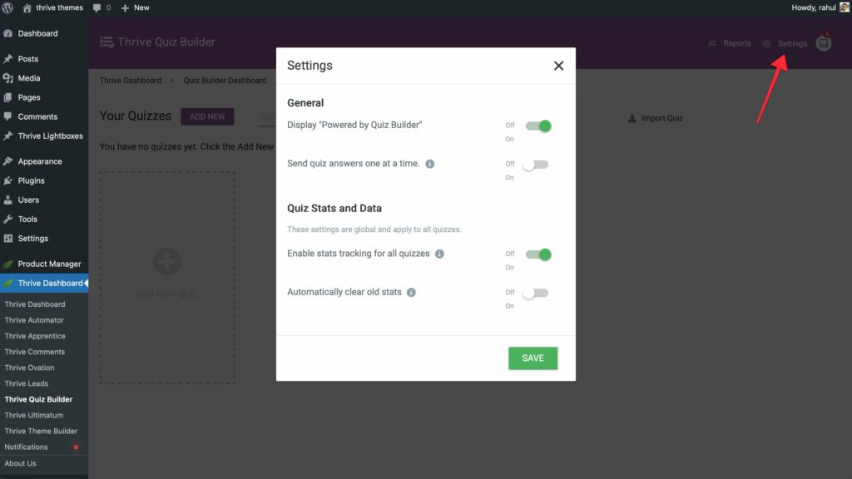
Task: Open the notification icon with red badge
Action: coord(824,42)
